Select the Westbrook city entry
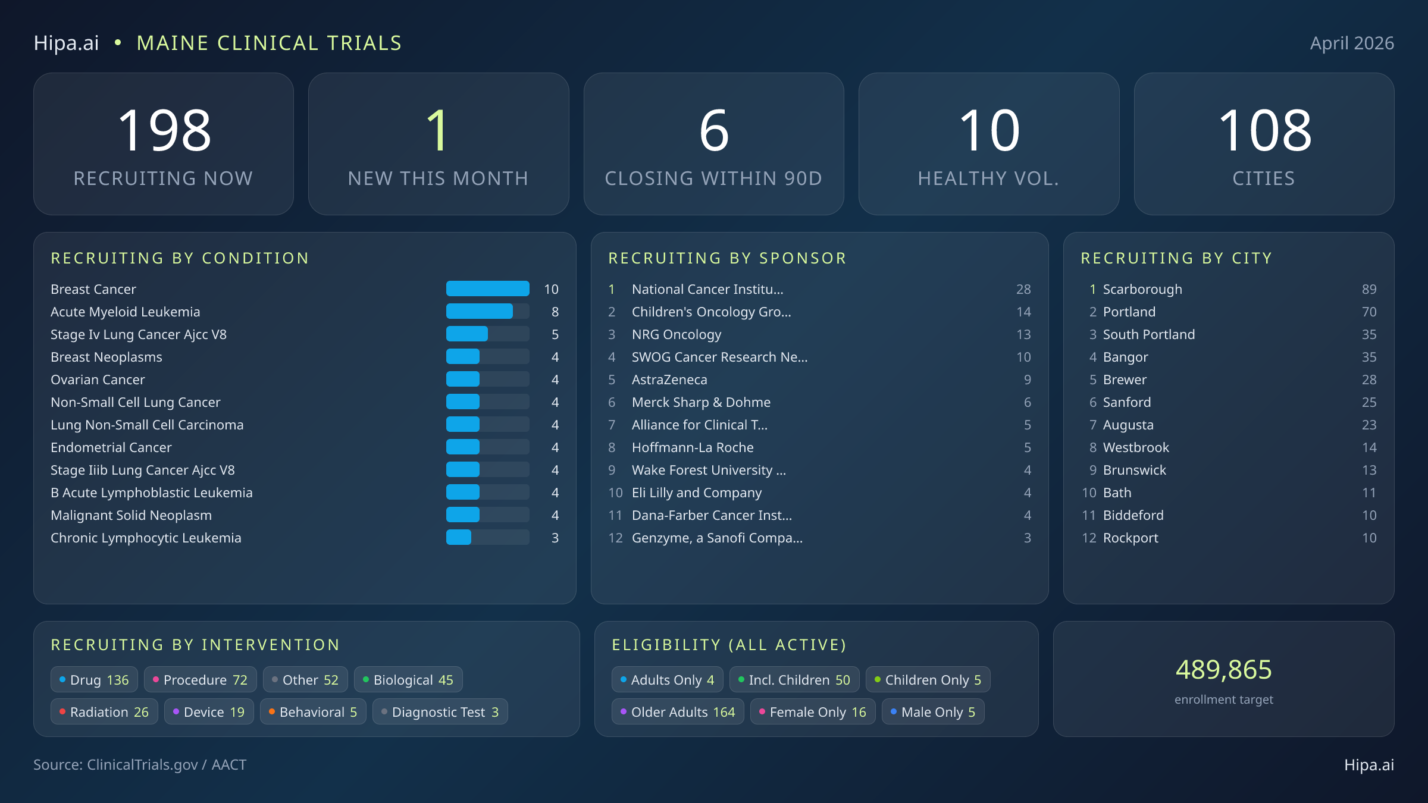This screenshot has width=1428, height=803. (1229, 447)
